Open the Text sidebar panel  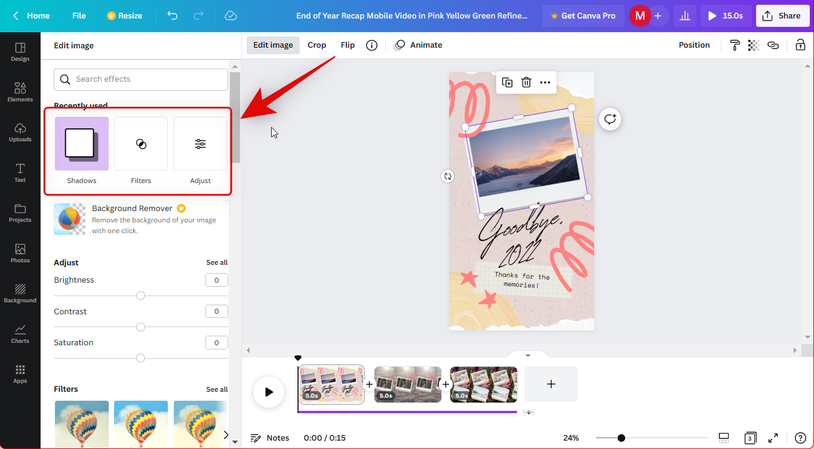pos(20,173)
